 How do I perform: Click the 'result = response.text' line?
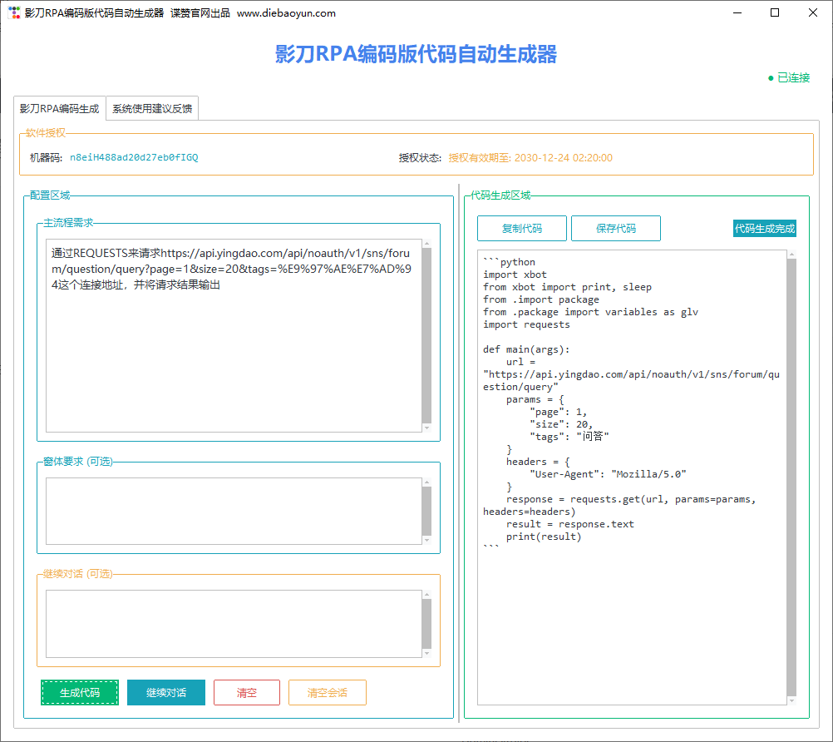coord(569,524)
